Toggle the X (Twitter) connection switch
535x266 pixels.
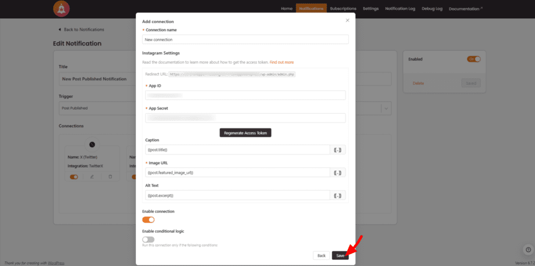coord(74,177)
